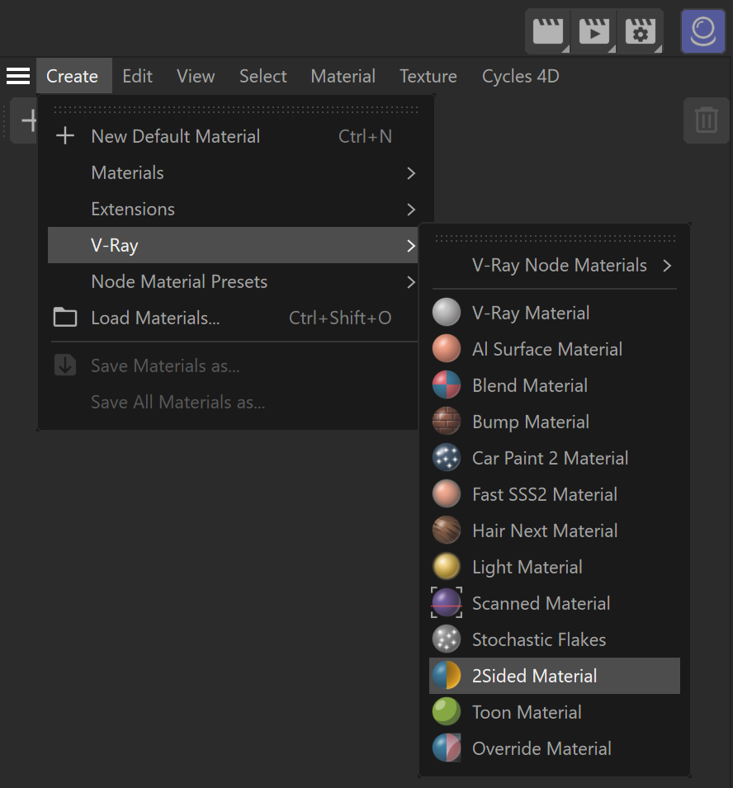Create a Bump Material
This screenshot has height=788, width=733.
point(555,421)
